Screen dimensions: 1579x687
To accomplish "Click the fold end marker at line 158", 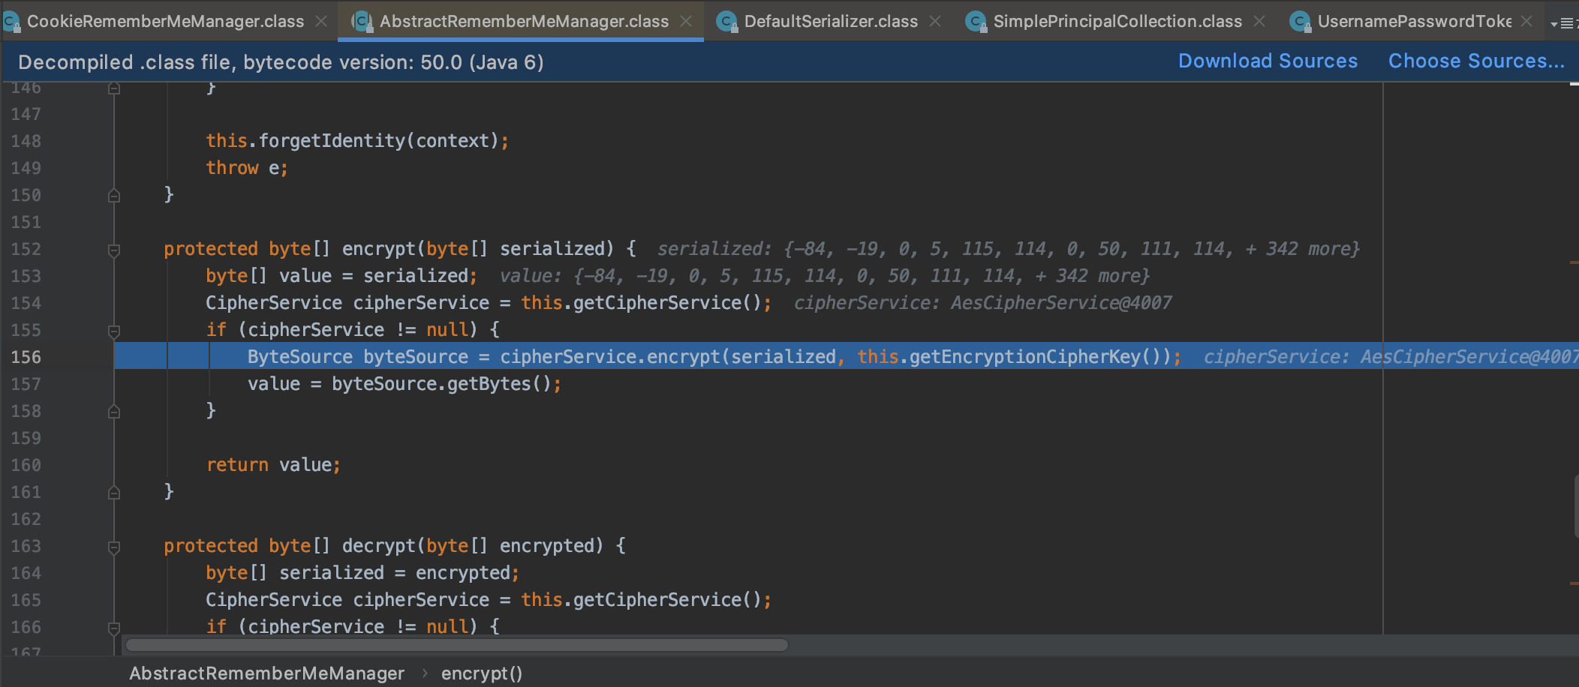I will (114, 411).
